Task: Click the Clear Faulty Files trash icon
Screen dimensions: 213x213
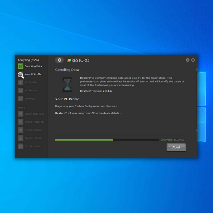Action: pyautogui.click(x=20, y=114)
